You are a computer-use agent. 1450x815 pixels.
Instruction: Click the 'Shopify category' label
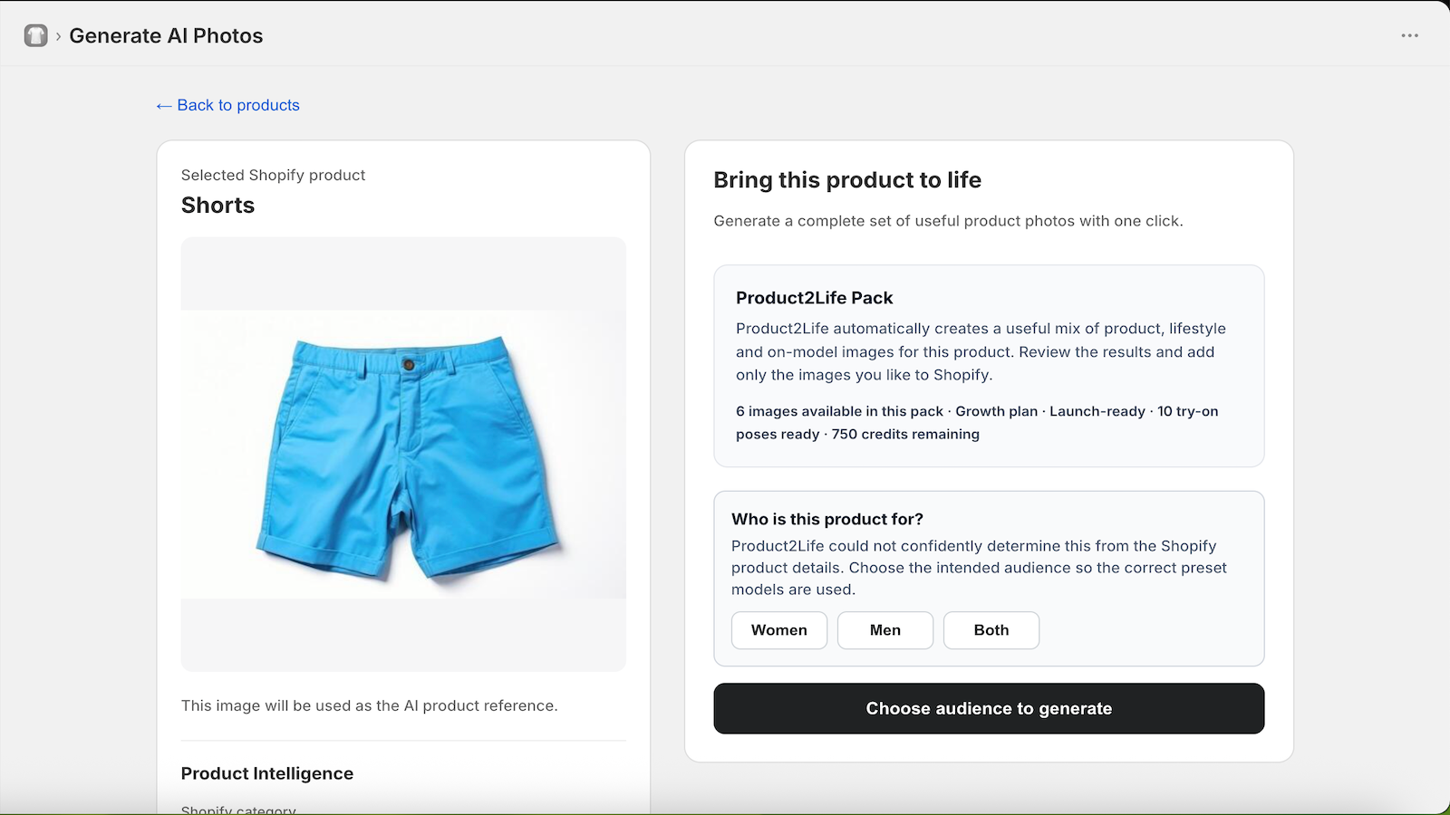coord(238,810)
